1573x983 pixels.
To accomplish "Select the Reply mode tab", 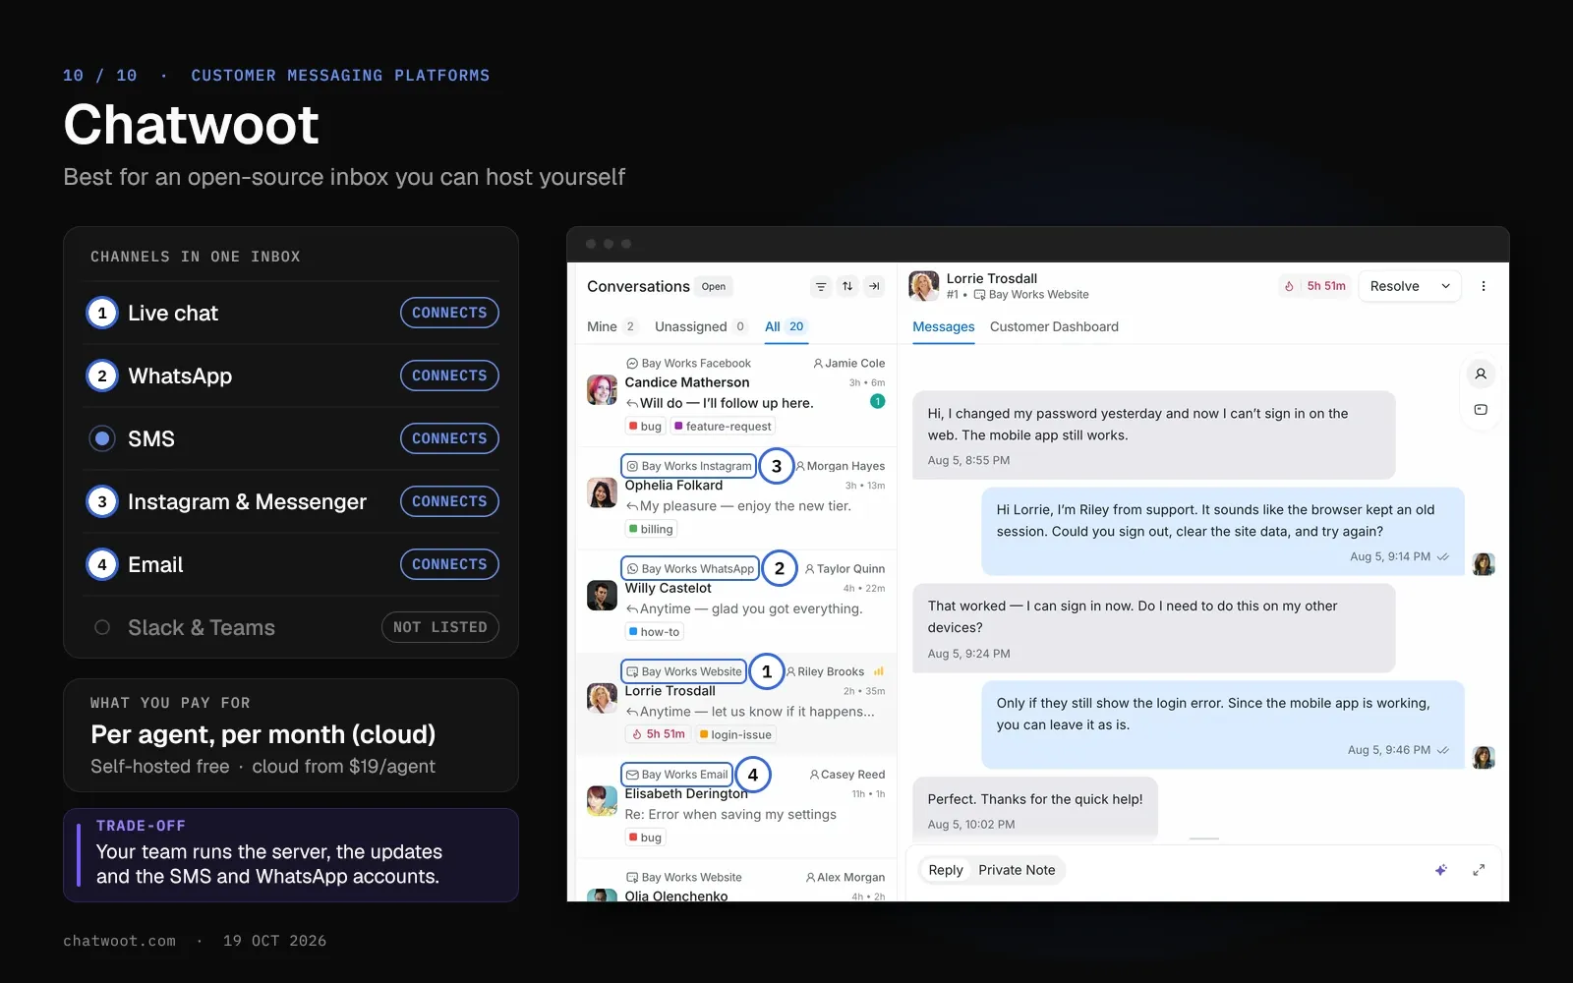I will 946,870.
